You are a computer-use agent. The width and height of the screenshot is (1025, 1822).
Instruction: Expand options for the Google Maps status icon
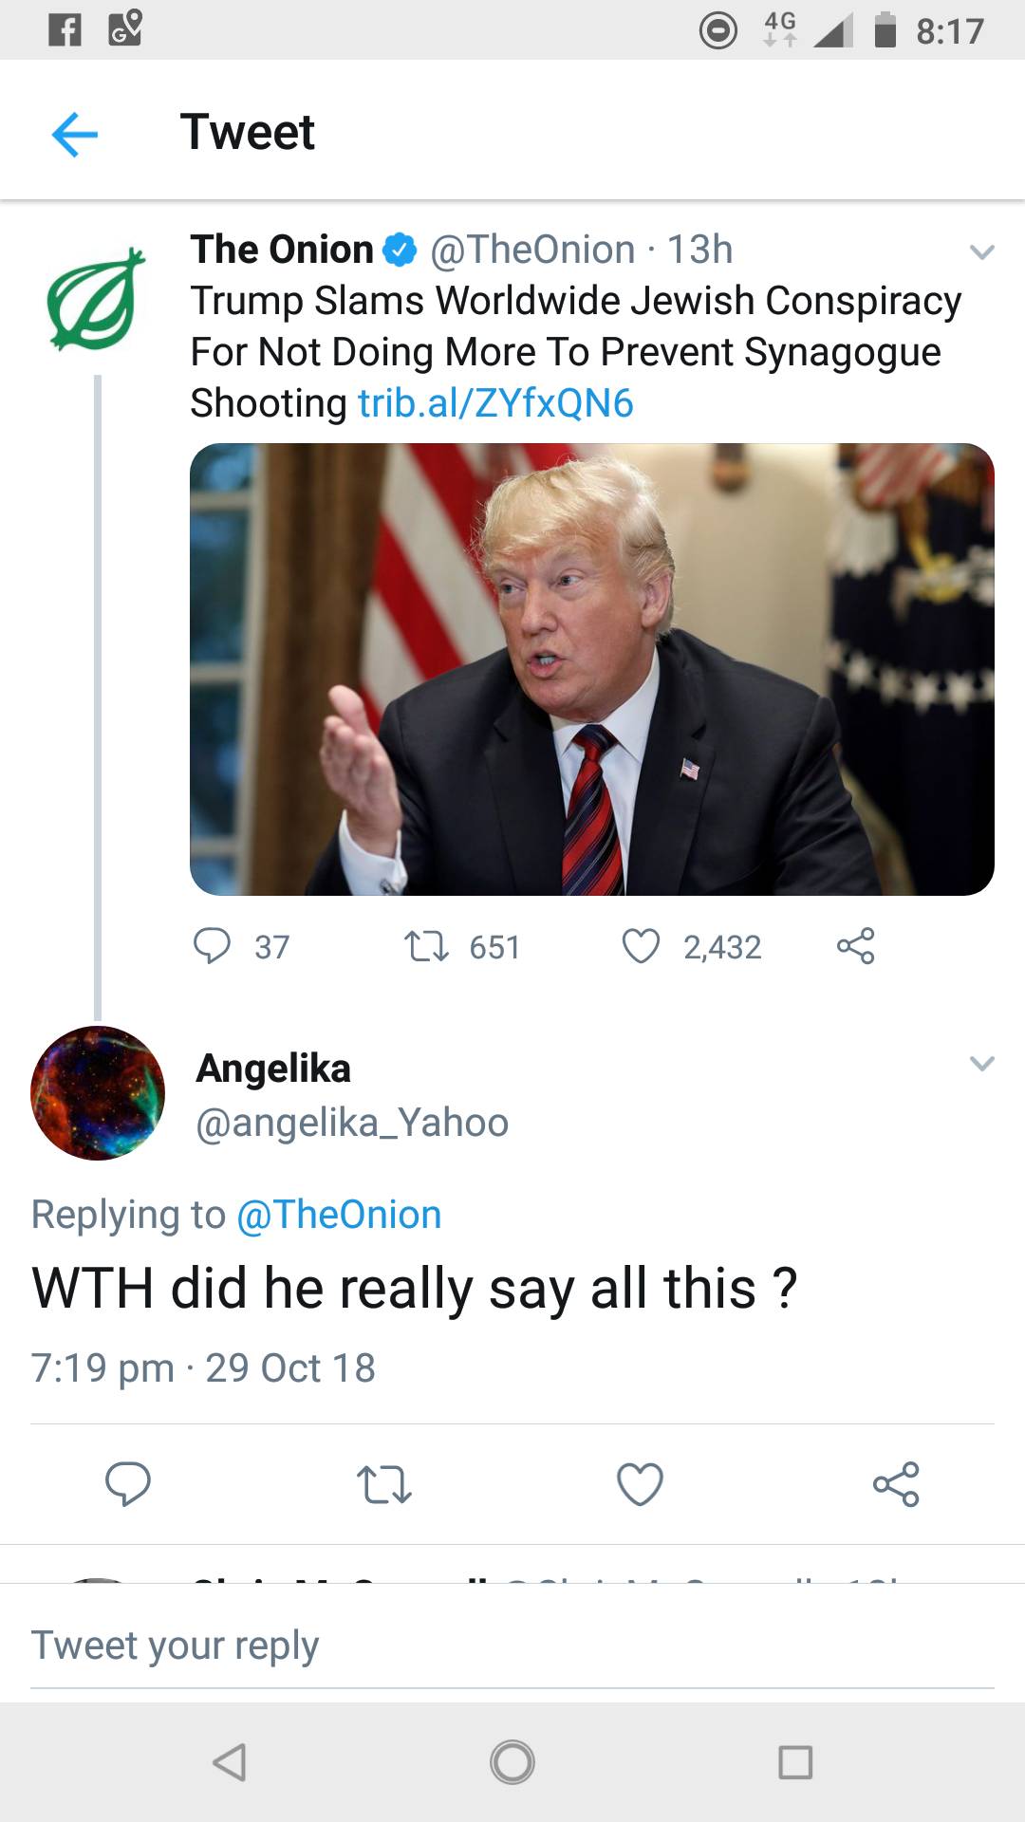coord(124,29)
